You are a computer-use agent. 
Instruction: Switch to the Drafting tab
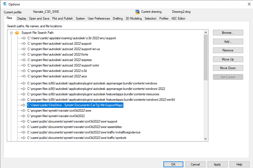[118, 18]
